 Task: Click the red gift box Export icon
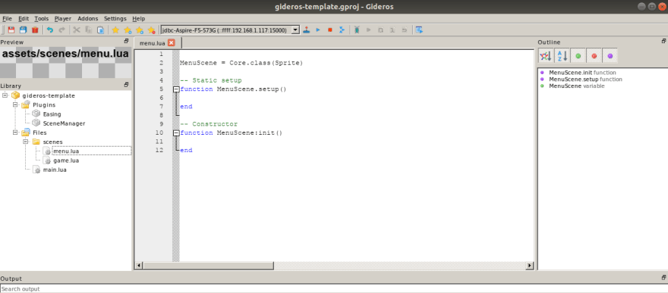pyautogui.click(x=35, y=30)
